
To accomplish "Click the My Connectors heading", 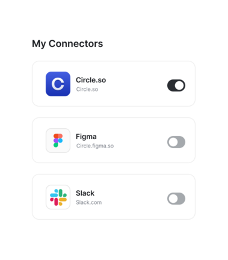I will point(67,44).
